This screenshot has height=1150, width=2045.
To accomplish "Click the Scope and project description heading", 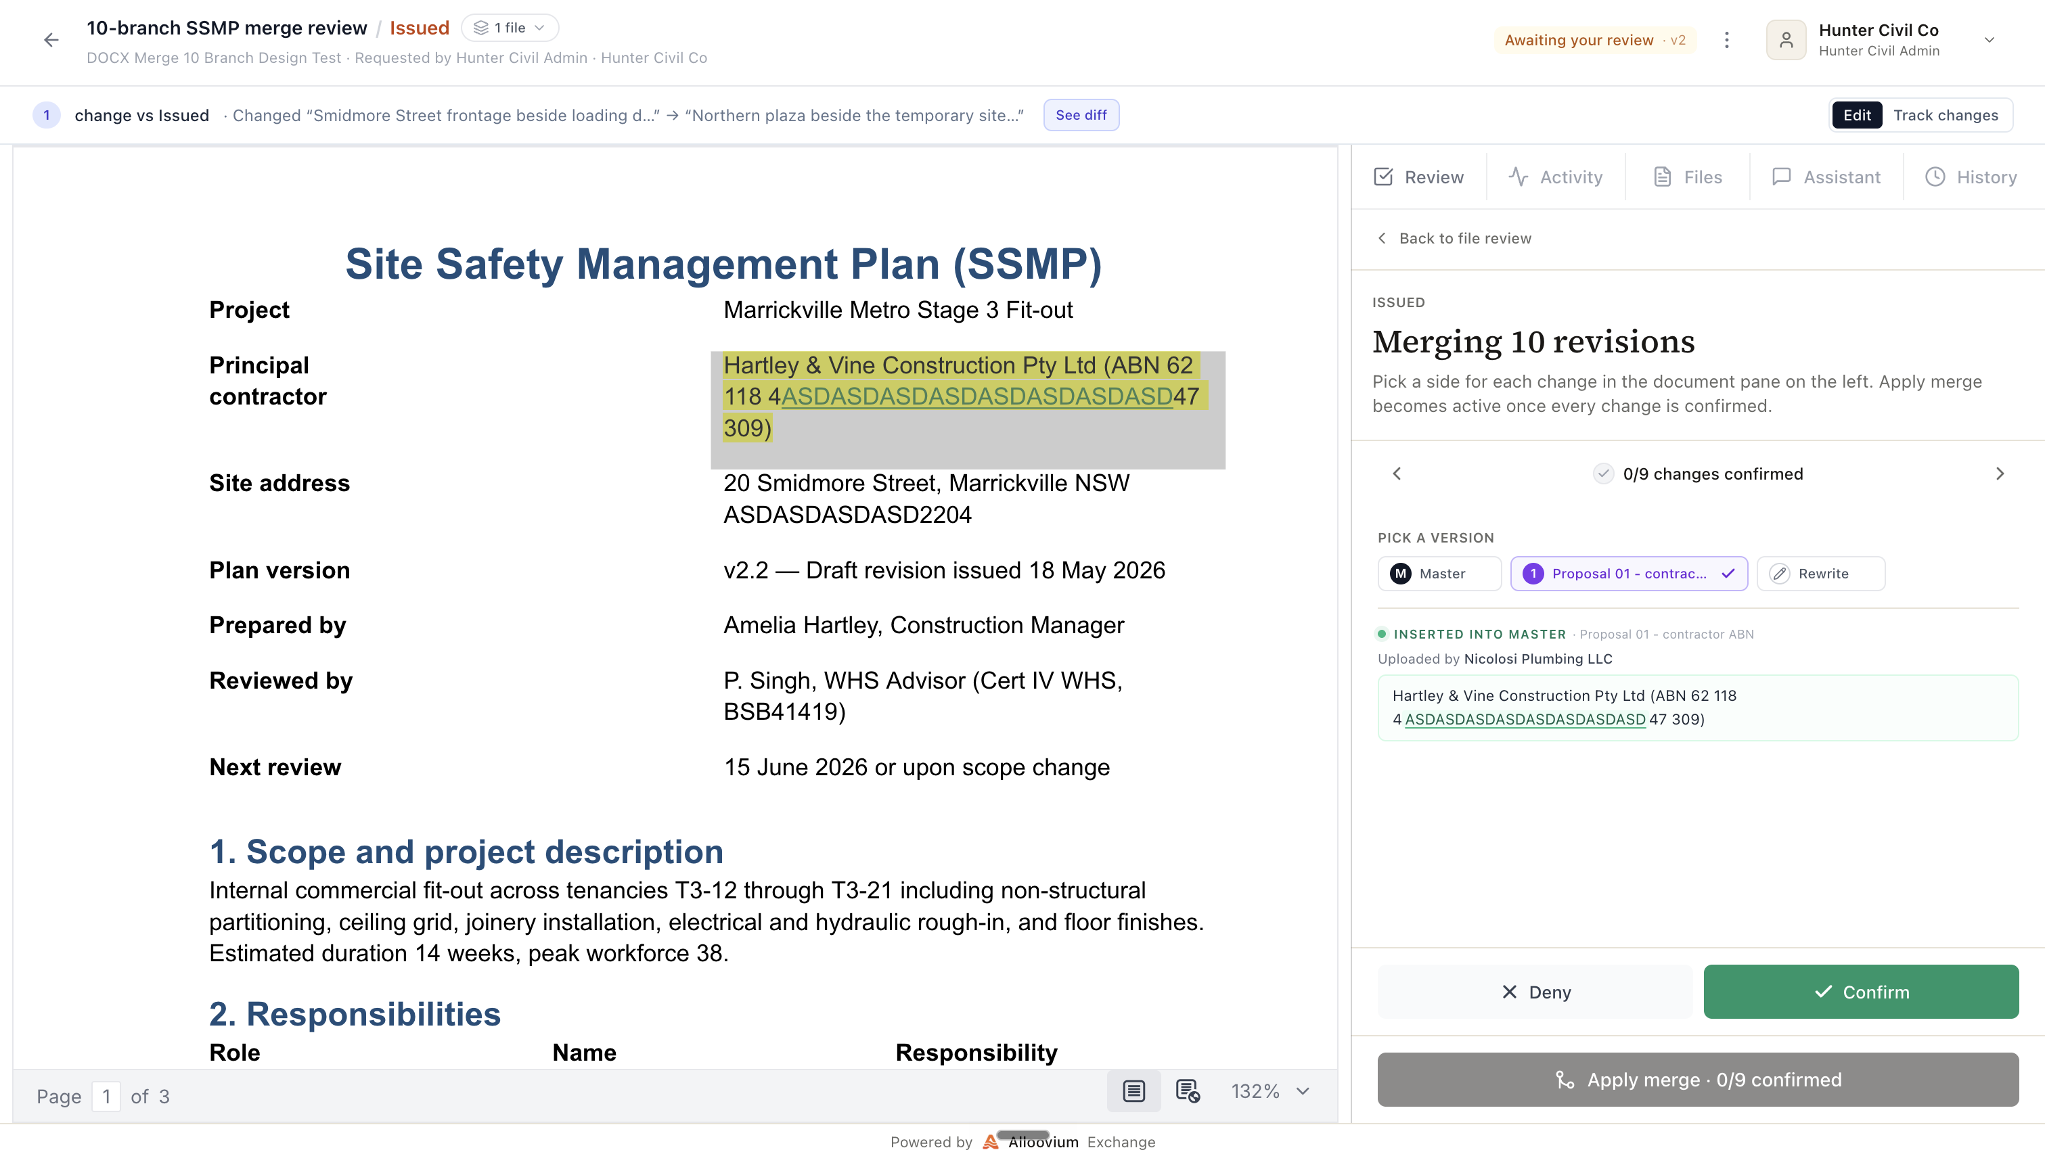I will tap(466, 851).
